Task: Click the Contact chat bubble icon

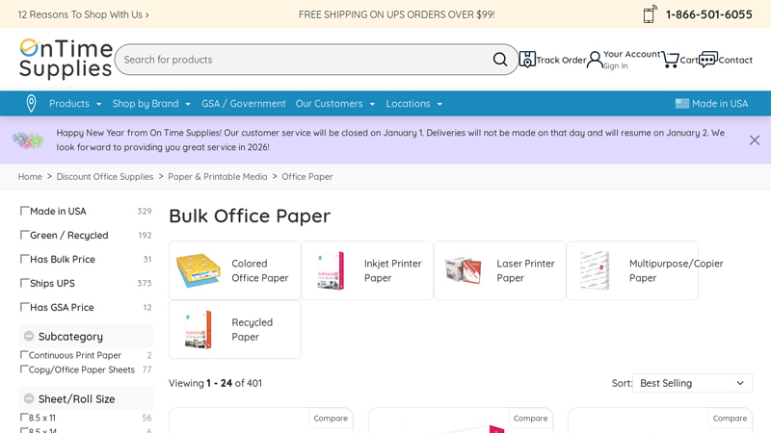Action: point(708,60)
